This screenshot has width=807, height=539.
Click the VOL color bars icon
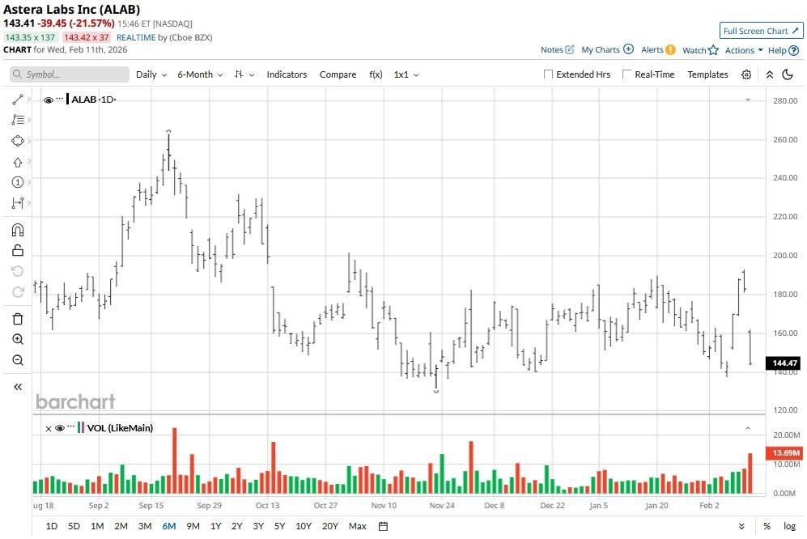tap(81, 427)
